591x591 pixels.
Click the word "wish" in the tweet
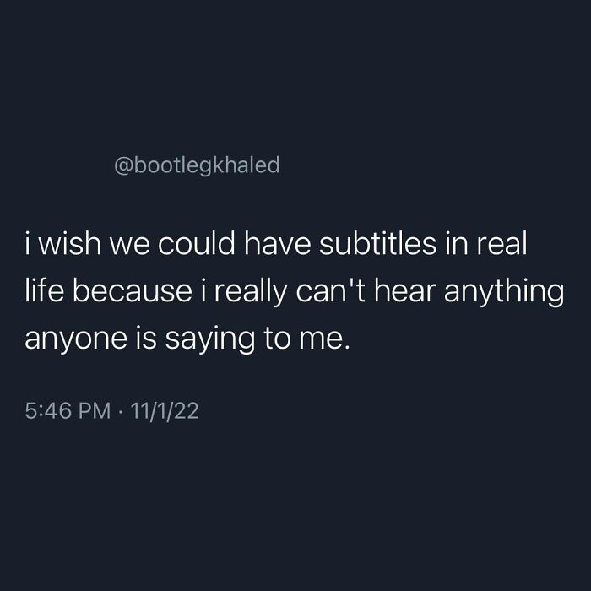click(x=70, y=243)
